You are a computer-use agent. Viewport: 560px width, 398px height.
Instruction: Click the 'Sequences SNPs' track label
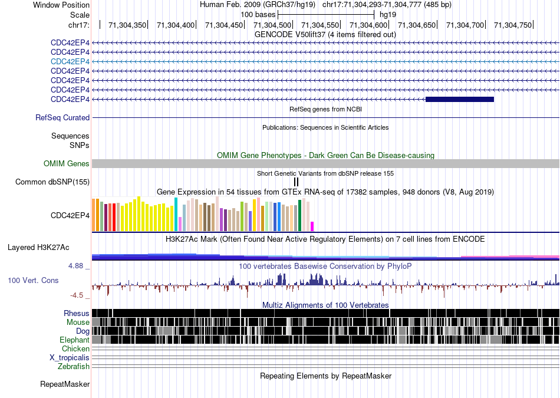[70, 140]
